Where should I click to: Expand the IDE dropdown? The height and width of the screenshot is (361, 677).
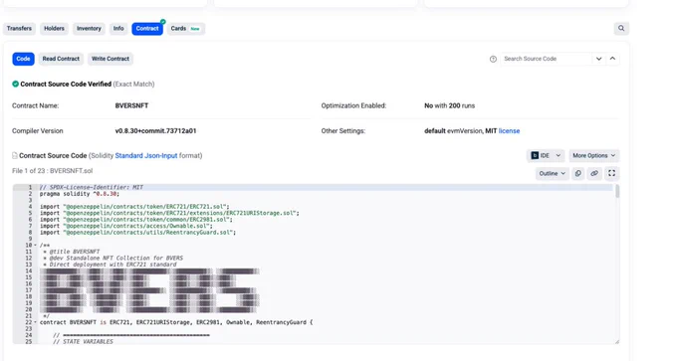(x=546, y=156)
